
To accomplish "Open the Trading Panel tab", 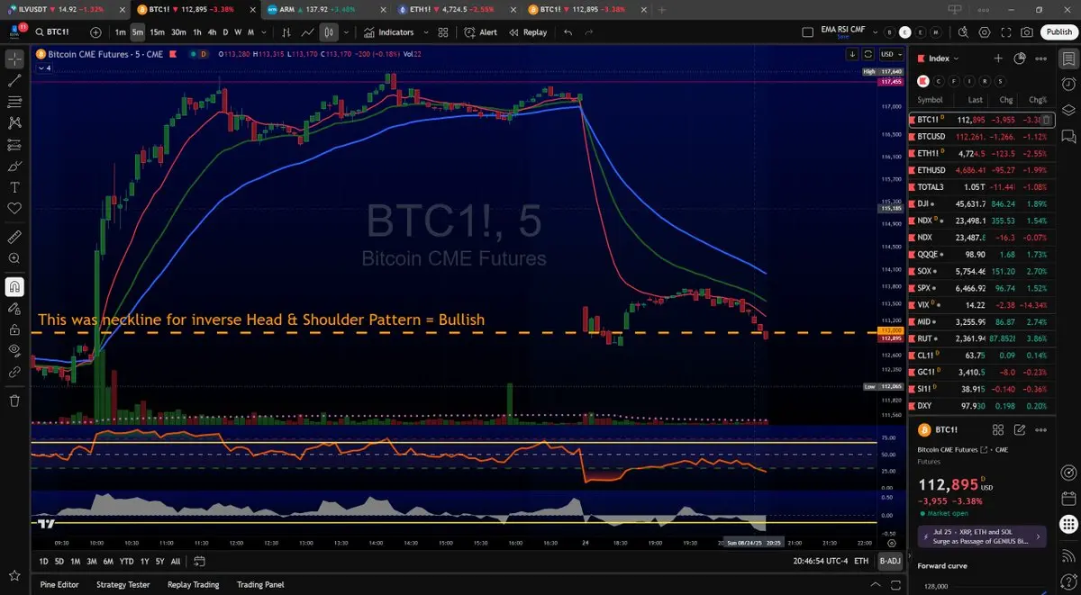I will pos(260,584).
